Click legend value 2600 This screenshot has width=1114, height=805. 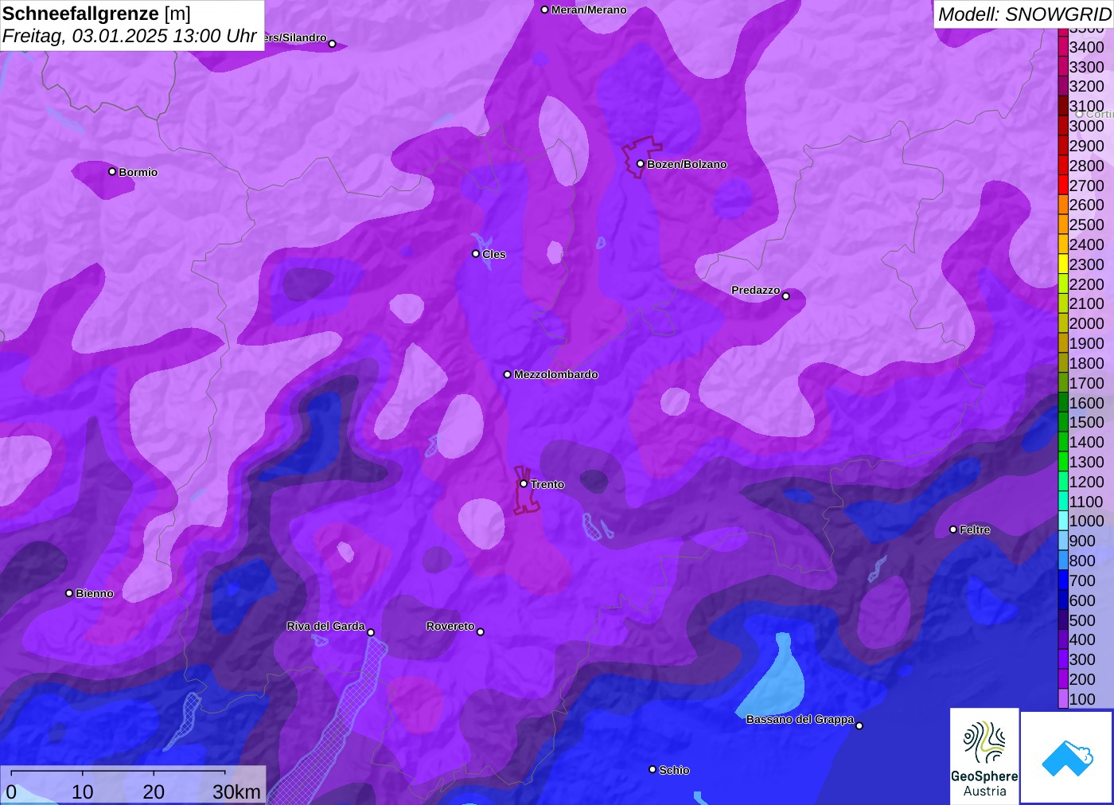1086,205
